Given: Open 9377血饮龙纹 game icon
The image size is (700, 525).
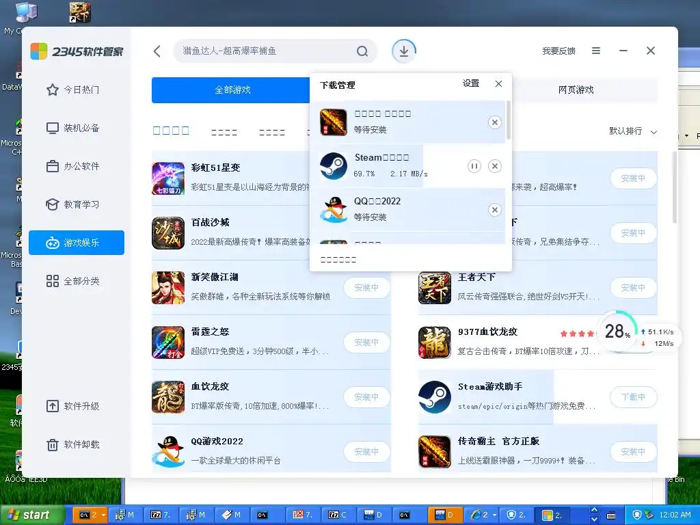Looking at the screenshot, I should (x=434, y=342).
